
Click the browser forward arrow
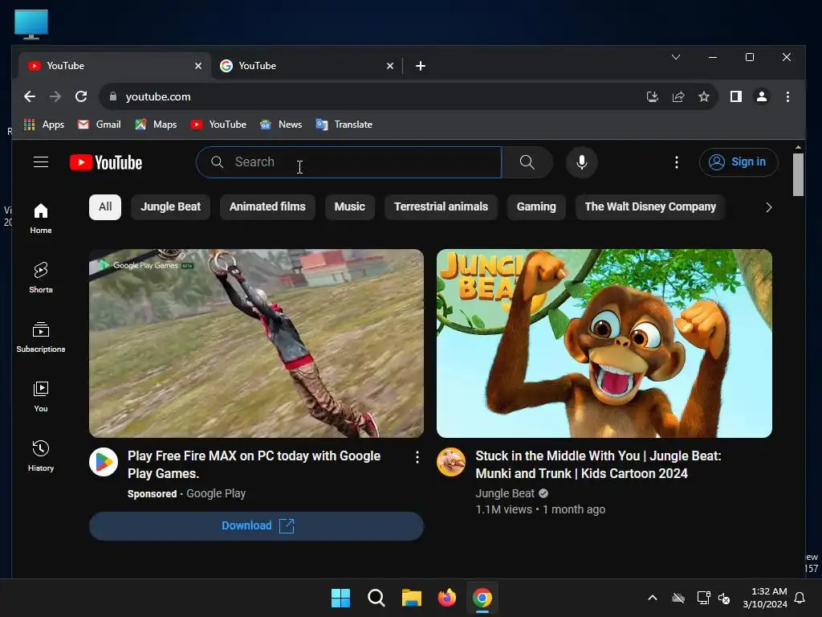click(x=55, y=96)
